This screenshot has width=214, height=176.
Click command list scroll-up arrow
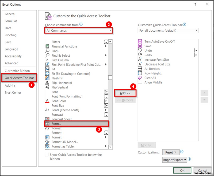pyautogui.click(x=110, y=42)
